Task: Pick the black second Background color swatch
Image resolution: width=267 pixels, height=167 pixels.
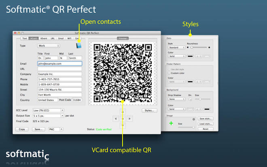Action: [x=207, y=109]
